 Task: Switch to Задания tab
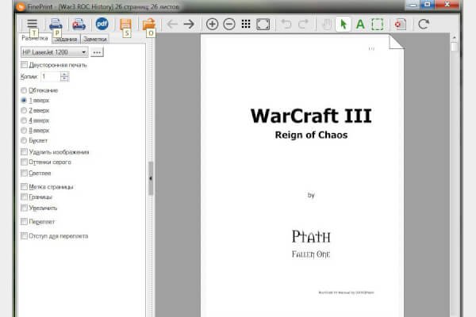coord(66,39)
